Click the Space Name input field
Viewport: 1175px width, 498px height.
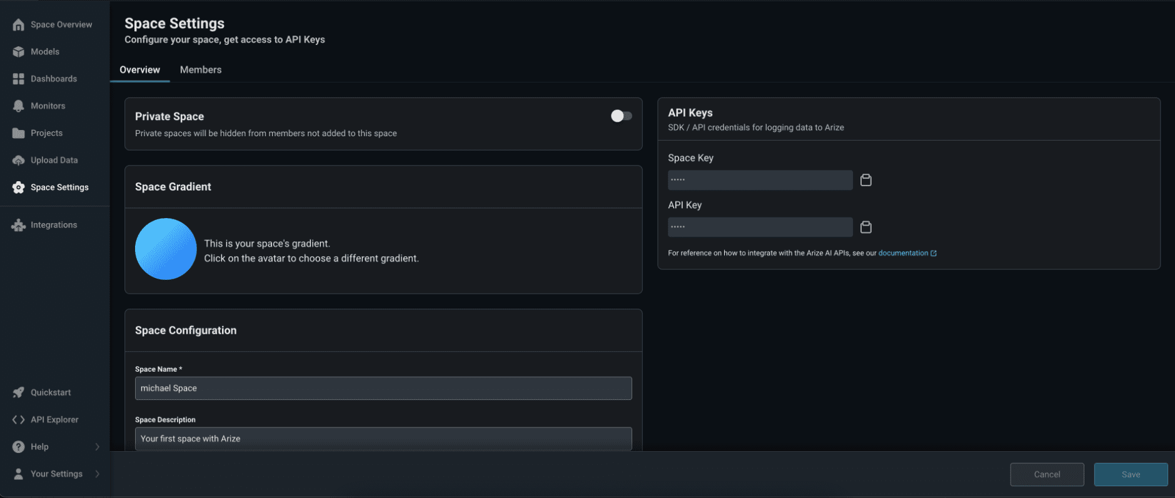383,388
